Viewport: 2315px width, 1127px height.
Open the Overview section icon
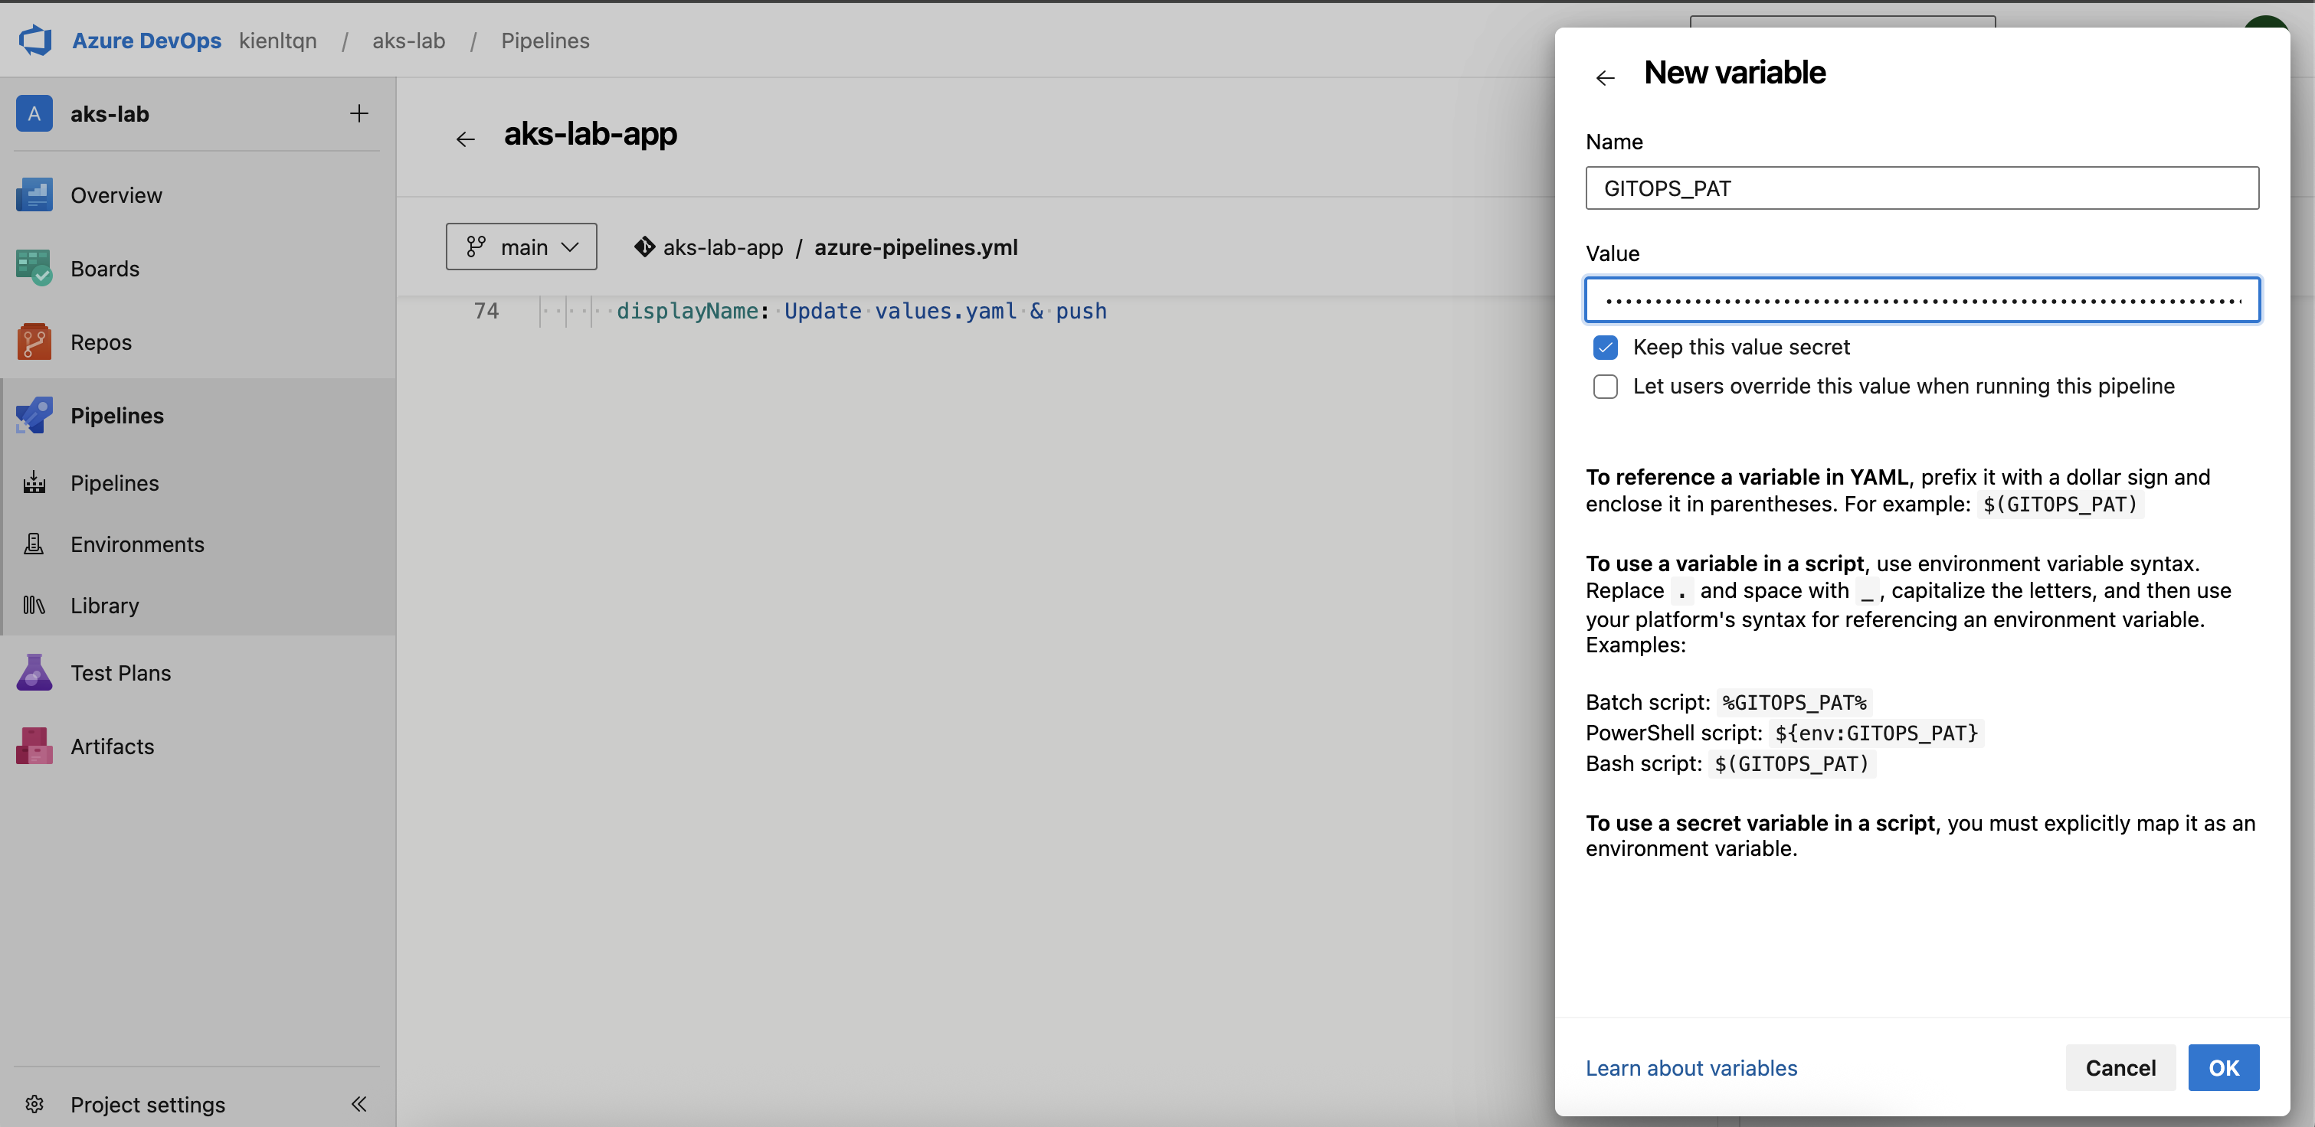pyautogui.click(x=34, y=195)
